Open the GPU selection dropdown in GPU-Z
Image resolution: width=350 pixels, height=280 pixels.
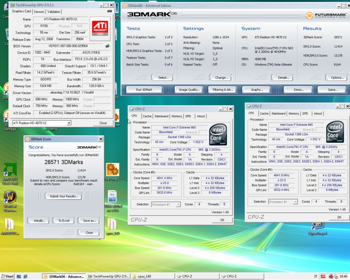(69, 123)
